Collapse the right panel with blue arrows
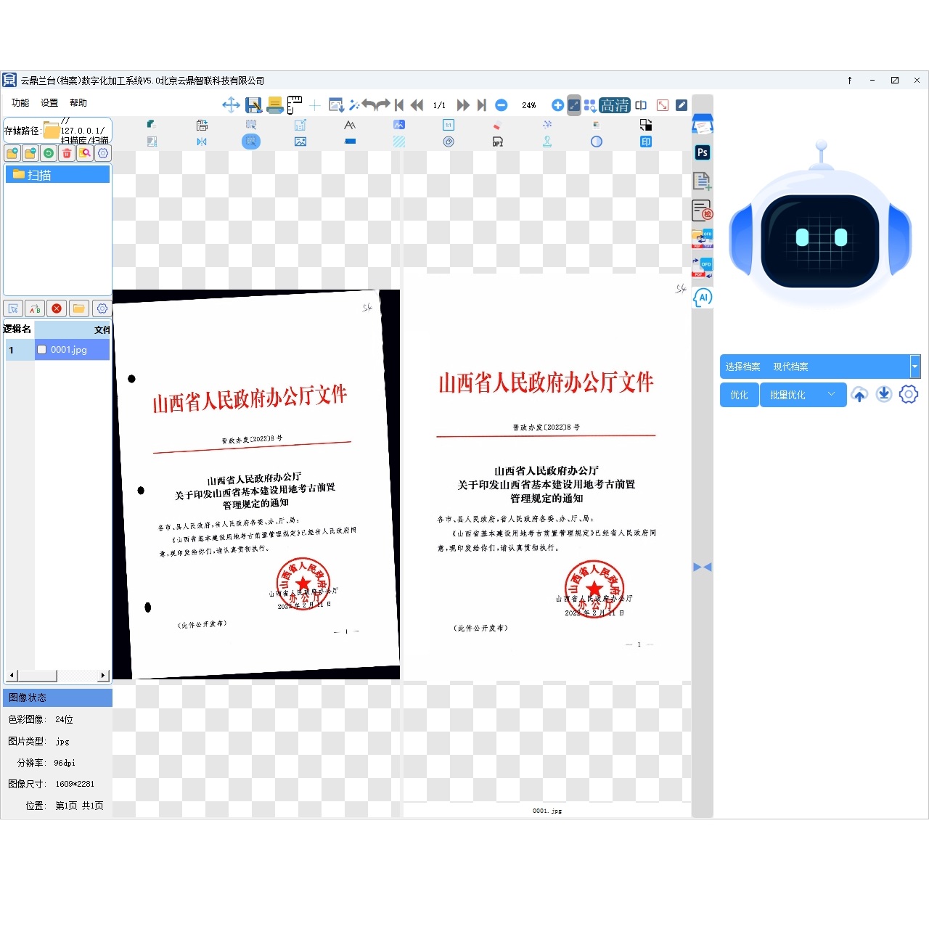The image size is (929, 929). [x=702, y=567]
